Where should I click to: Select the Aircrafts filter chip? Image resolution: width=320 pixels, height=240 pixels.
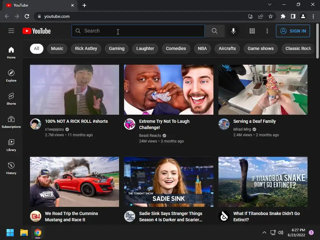point(227,48)
